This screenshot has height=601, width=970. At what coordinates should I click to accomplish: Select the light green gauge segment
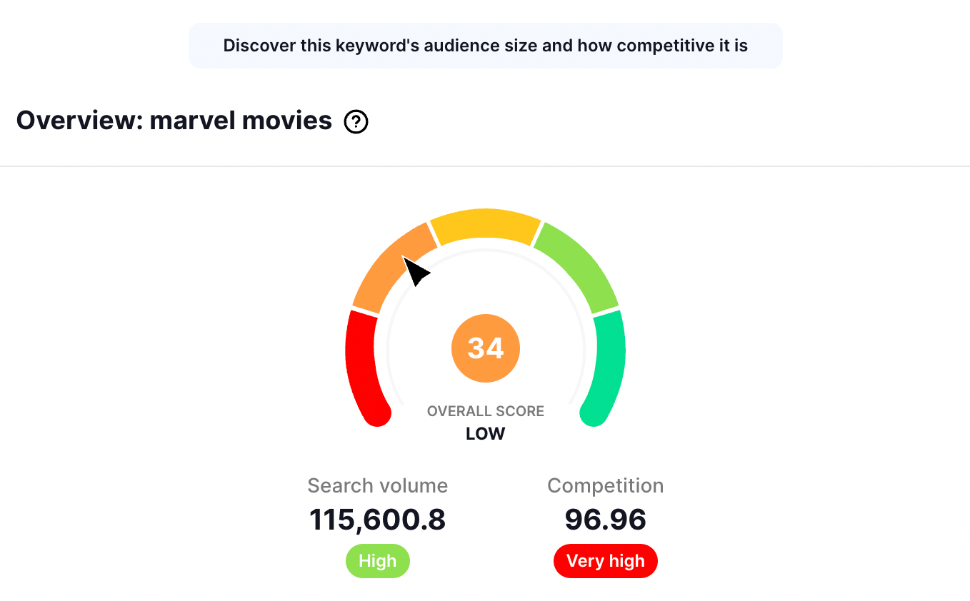579,266
